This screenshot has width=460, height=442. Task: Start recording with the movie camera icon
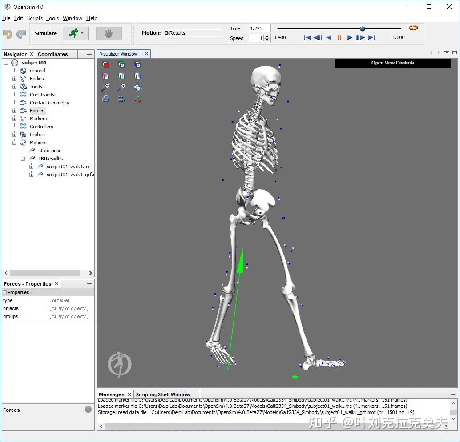(121, 99)
